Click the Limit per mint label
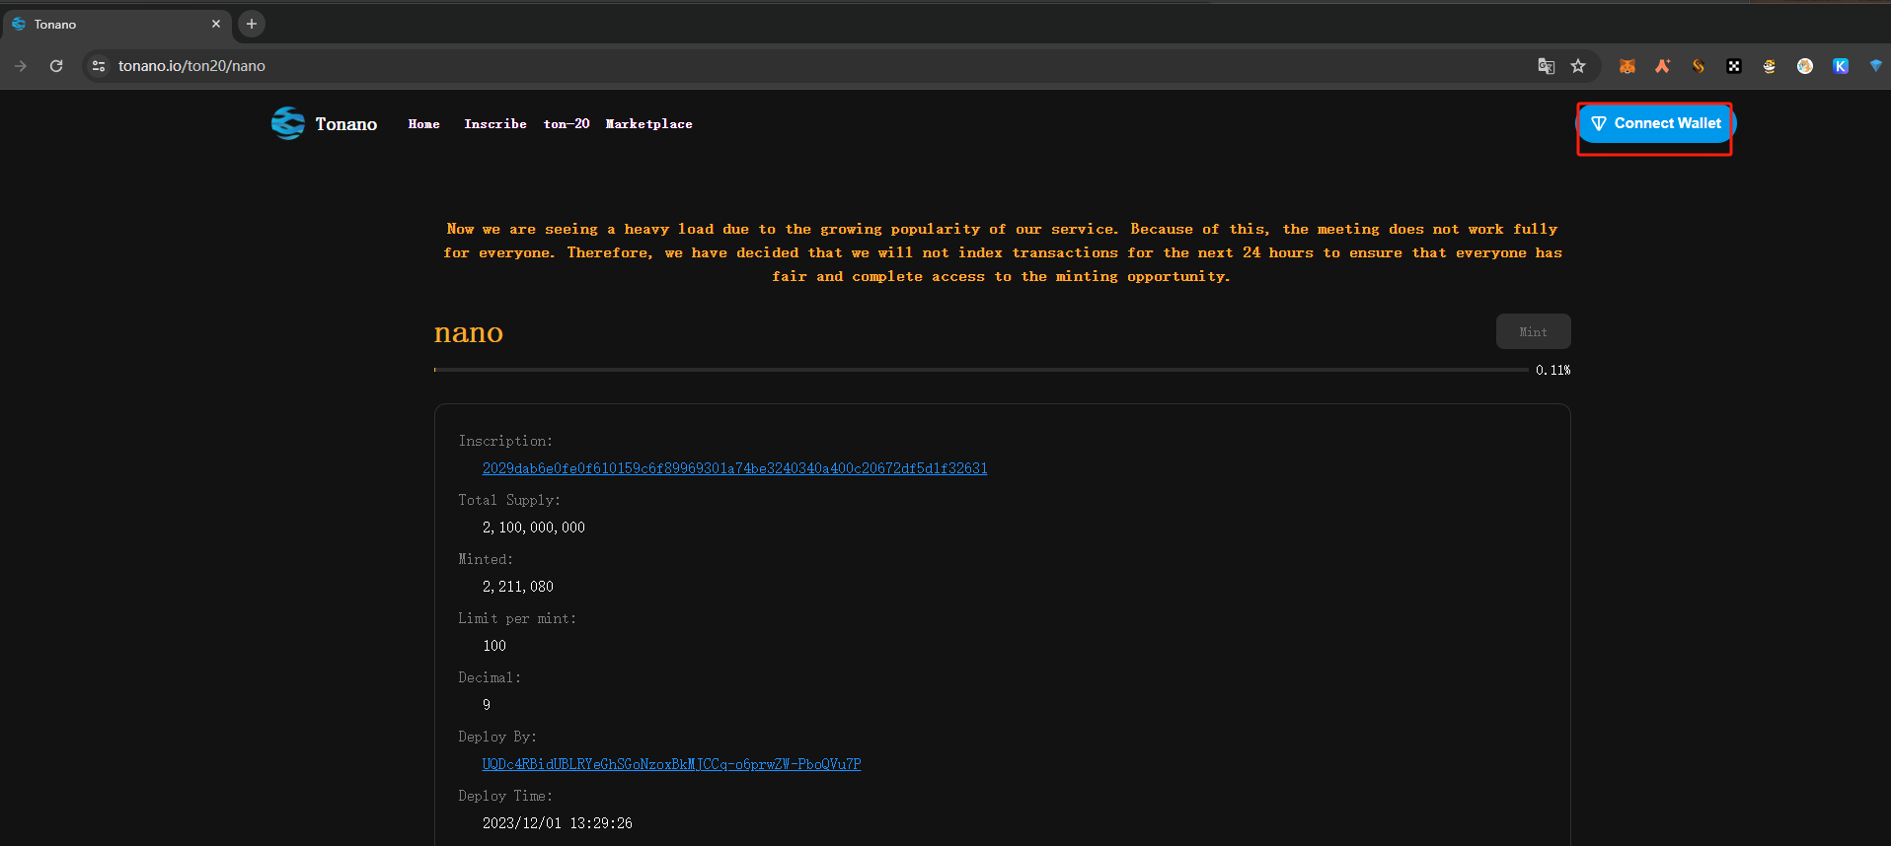The image size is (1891, 846). (517, 618)
